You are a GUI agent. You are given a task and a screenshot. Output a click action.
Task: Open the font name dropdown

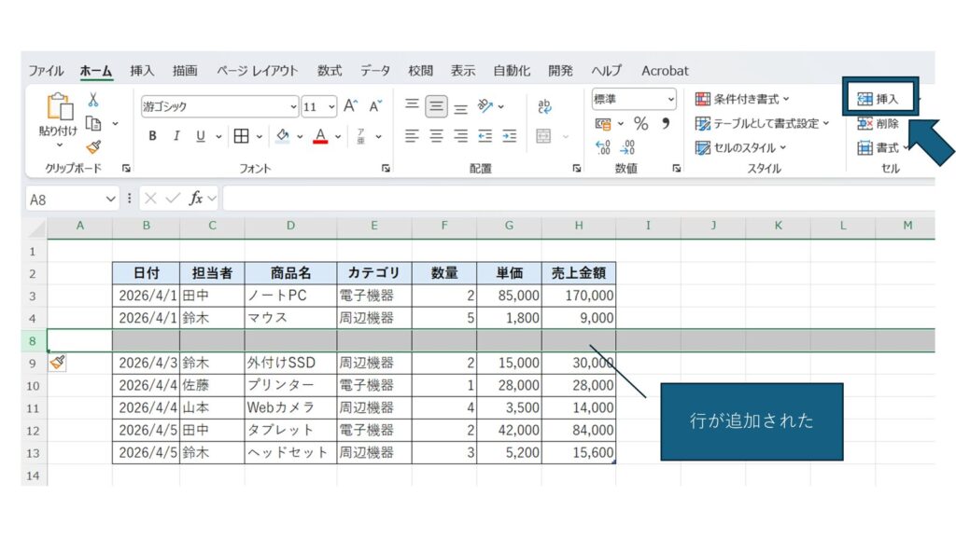294,106
